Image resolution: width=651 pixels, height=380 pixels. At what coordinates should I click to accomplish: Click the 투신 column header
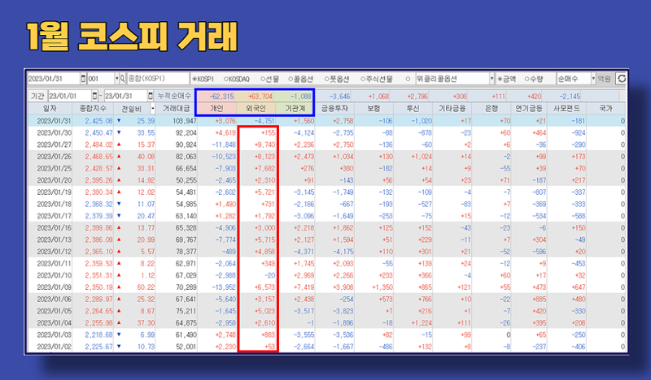(413, 109)
